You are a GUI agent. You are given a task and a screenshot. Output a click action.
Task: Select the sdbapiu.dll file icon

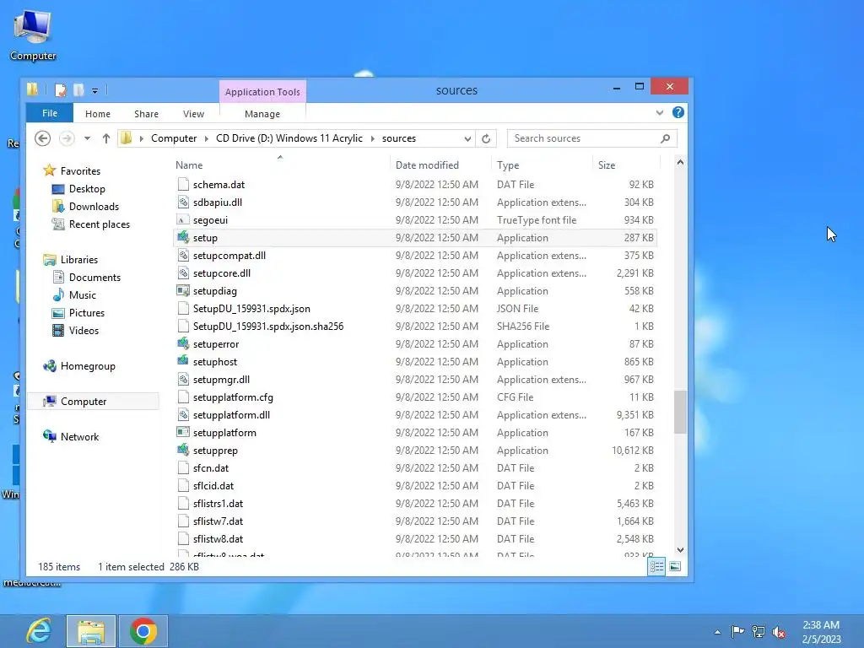[183, 202]
